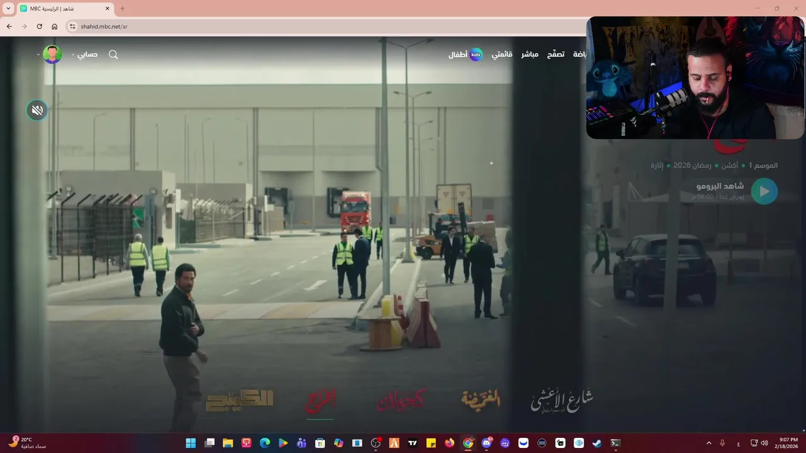Go back in the browser
806x453 pixels.
pos(9,26)
